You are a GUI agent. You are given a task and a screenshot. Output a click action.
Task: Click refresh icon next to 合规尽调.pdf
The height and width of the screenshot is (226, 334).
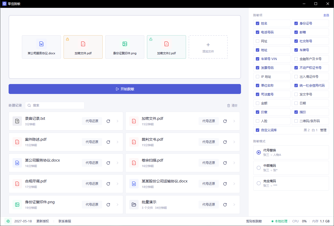(108, 184)
